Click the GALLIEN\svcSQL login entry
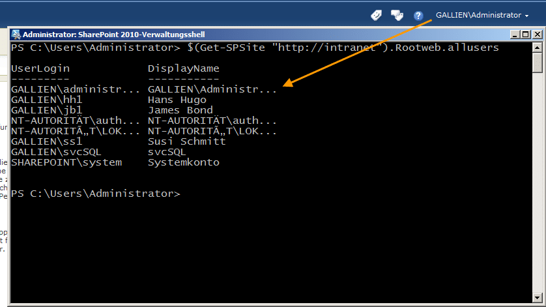Image resolution: width=546 pixels, height=307 pixels. tap(56, 153)
